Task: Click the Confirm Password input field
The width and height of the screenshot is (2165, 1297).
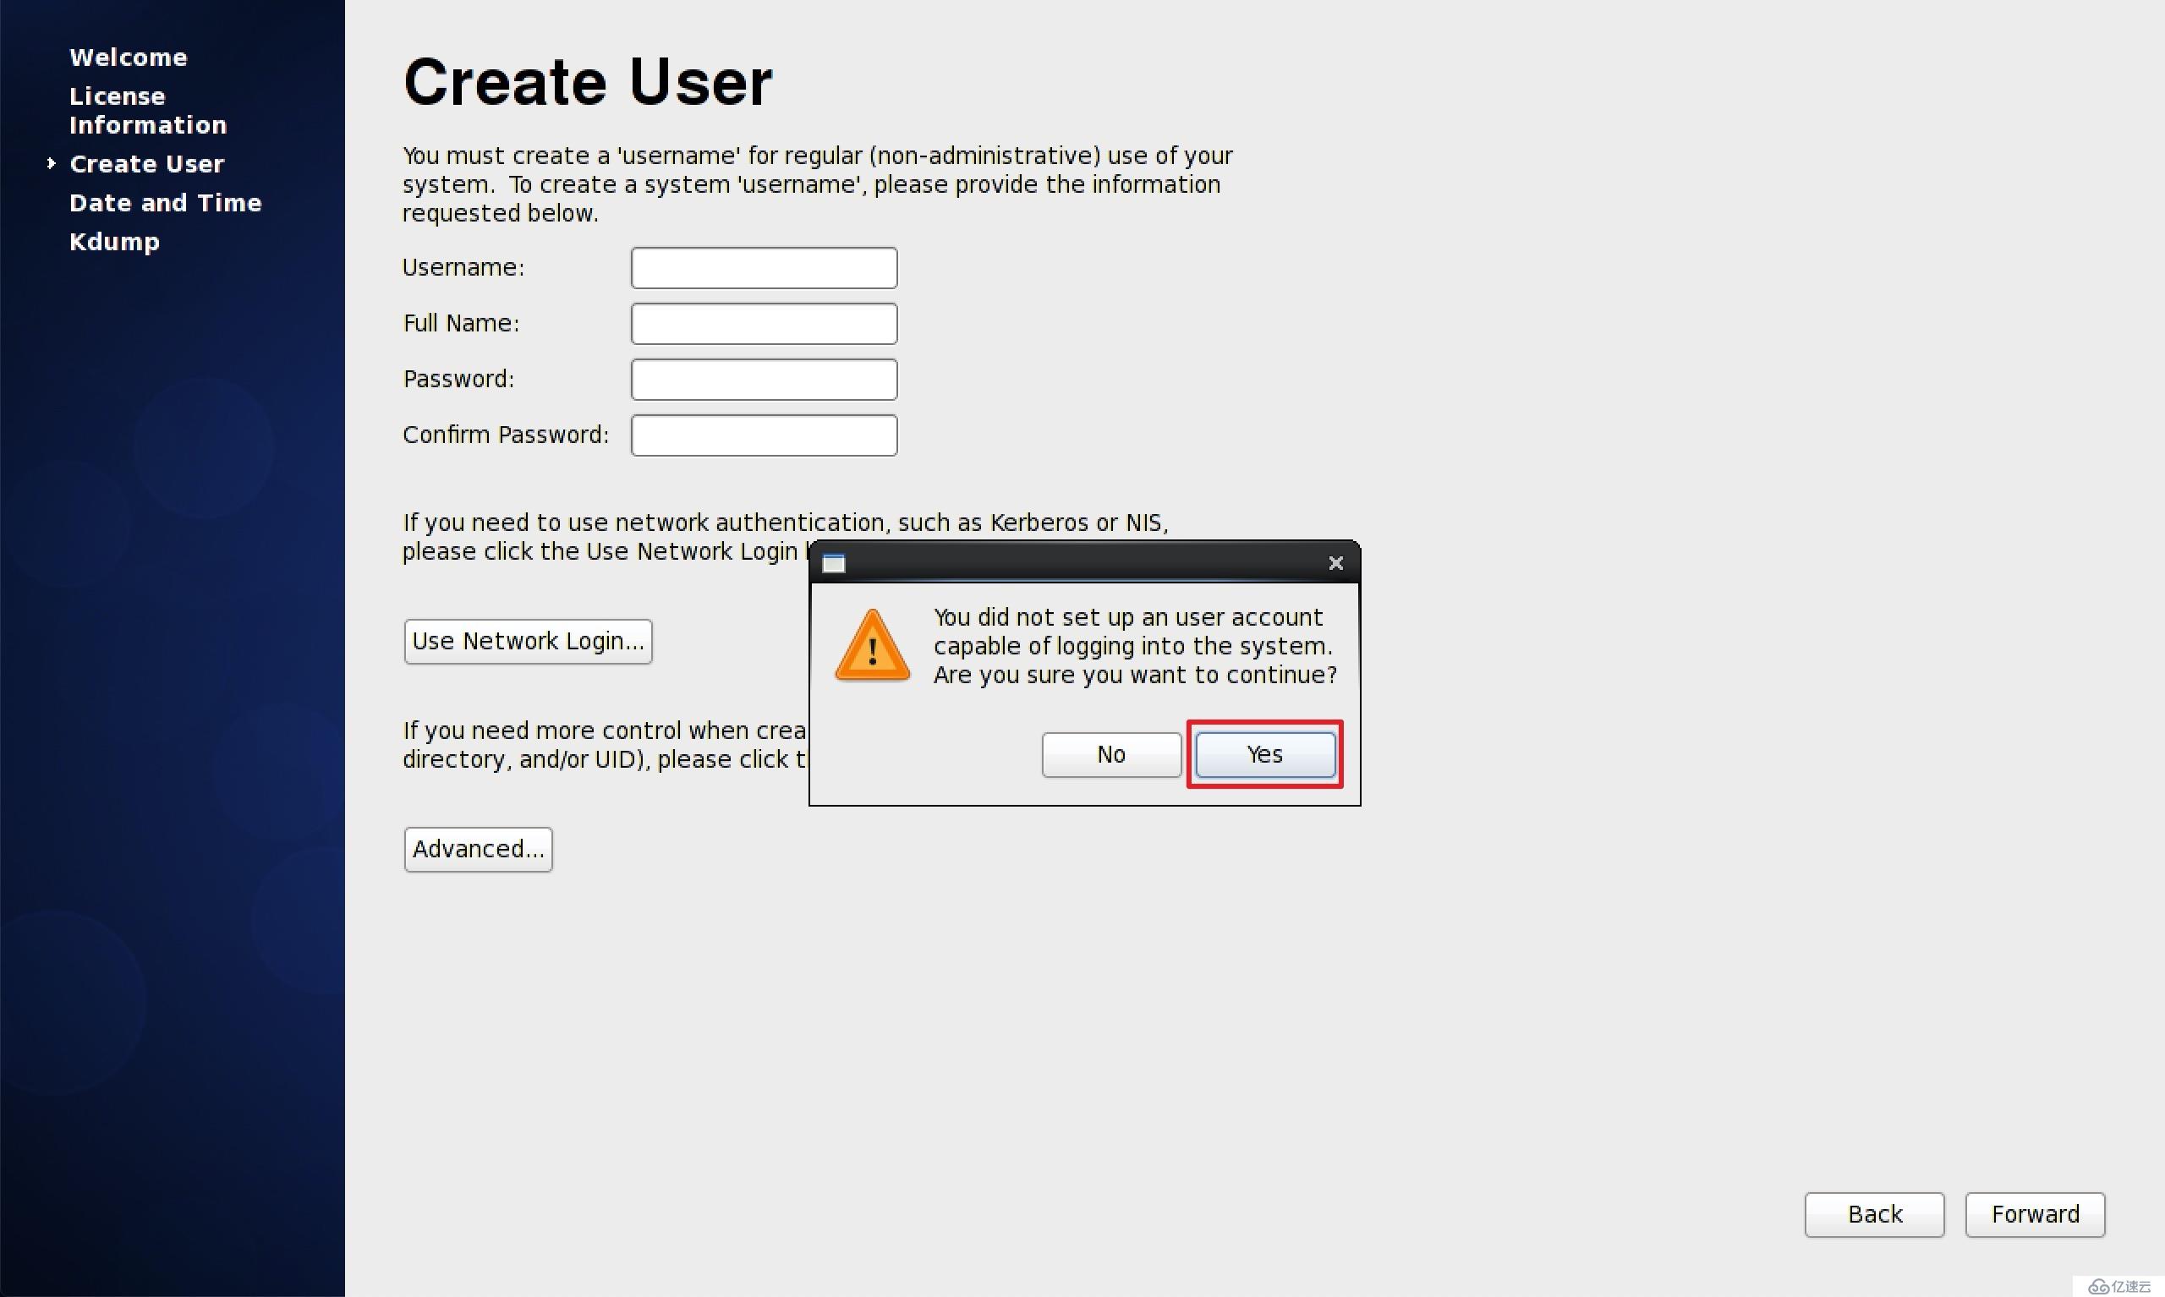Action: point(763,435)
